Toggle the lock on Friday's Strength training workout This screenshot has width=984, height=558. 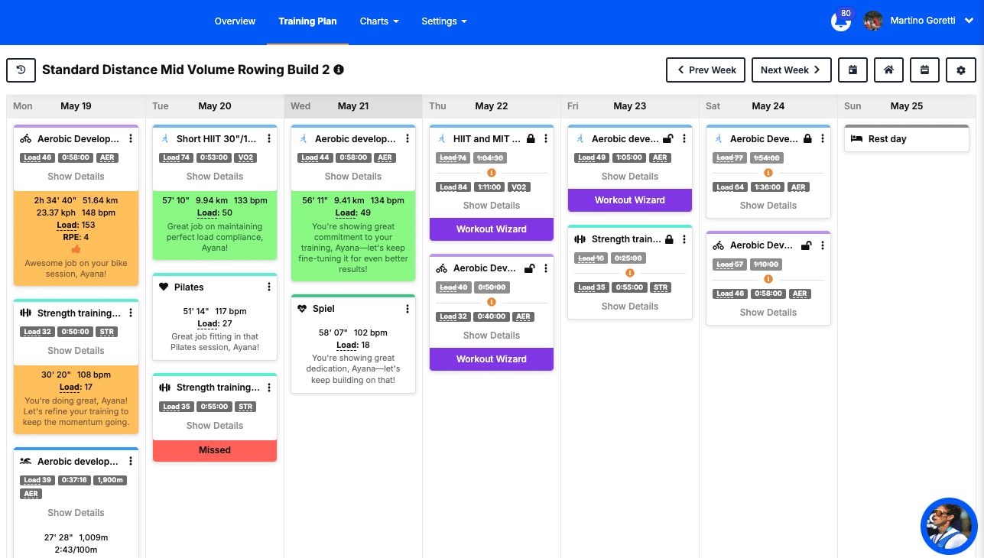tap(669, 239)
